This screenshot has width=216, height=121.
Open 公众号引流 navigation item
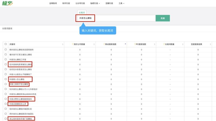coord(80,4)
